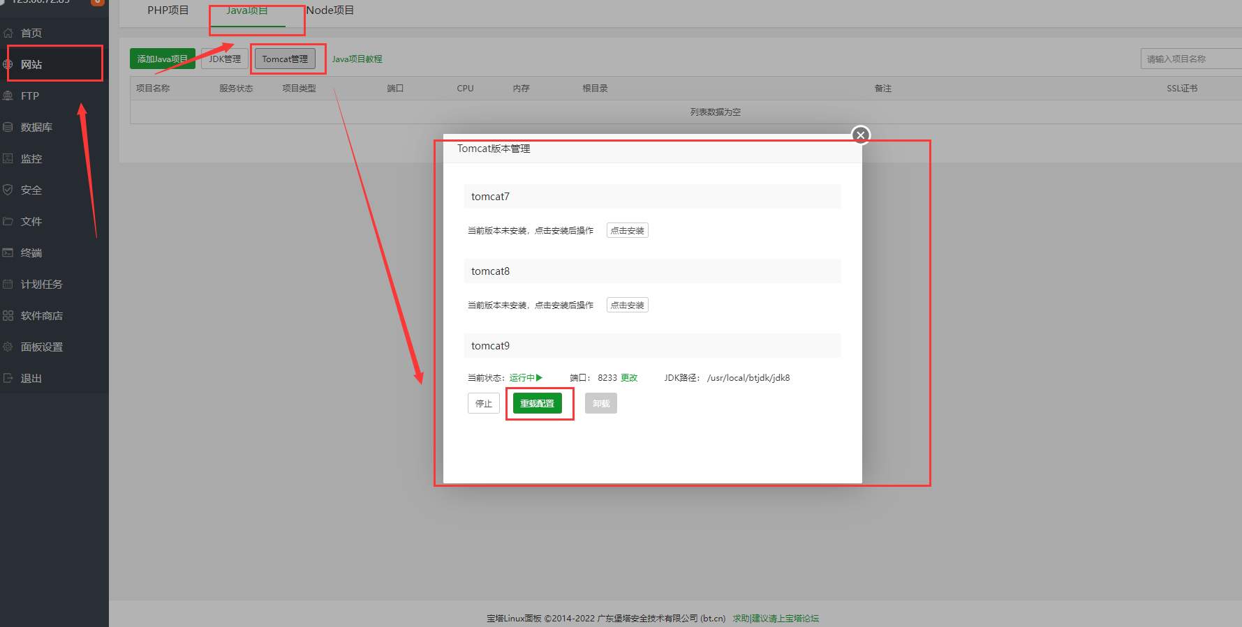Click the 内存 column header
Image resolution: width=1242 pixels, height=627 pixels.
pyautogui.click(x=521, y=89)
